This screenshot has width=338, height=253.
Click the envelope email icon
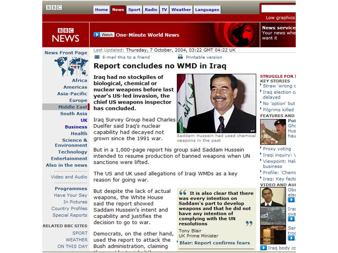[x=97, y=57]
